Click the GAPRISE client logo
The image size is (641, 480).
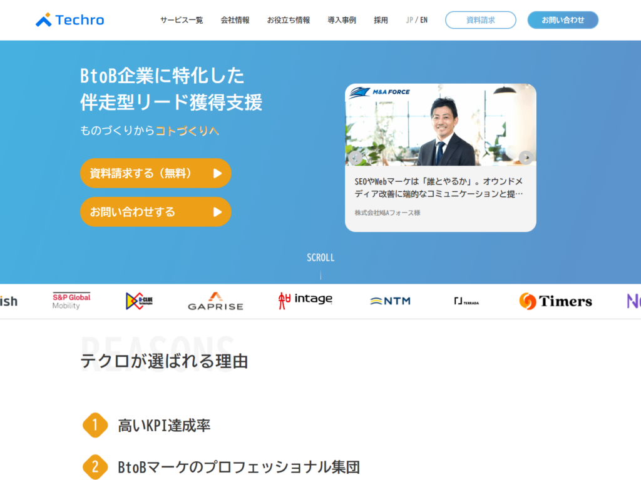215,301
